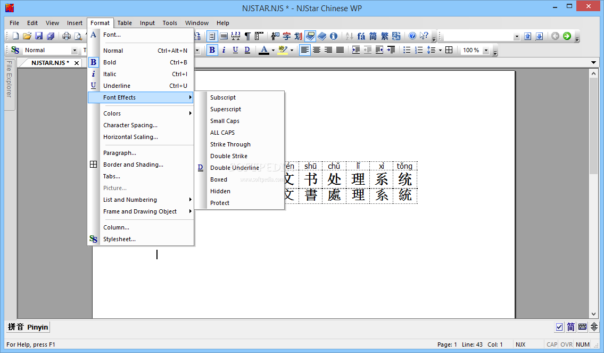Click the What's This pointer help icon
The height and width of the screenshot is (353, 604).
[424, 36]
